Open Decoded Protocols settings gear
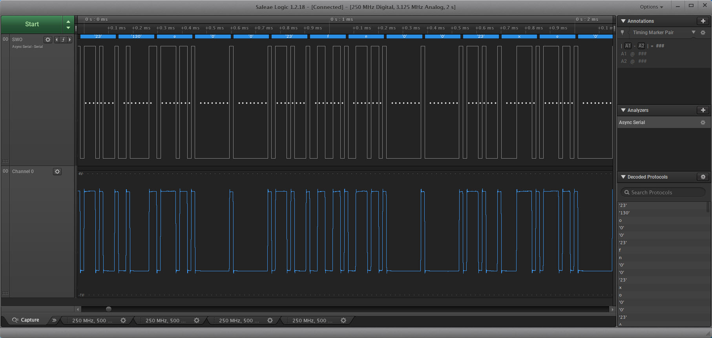This screenshot has width=712, height=338. (703, 177)
